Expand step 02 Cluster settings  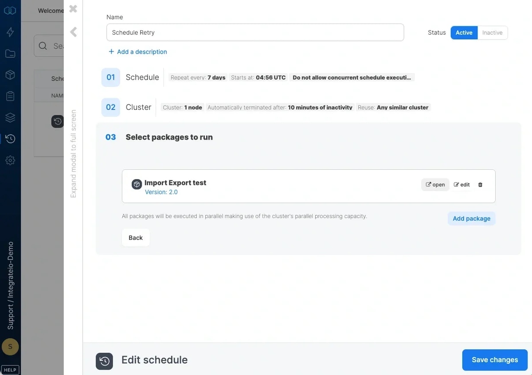[x=138, y=107]
